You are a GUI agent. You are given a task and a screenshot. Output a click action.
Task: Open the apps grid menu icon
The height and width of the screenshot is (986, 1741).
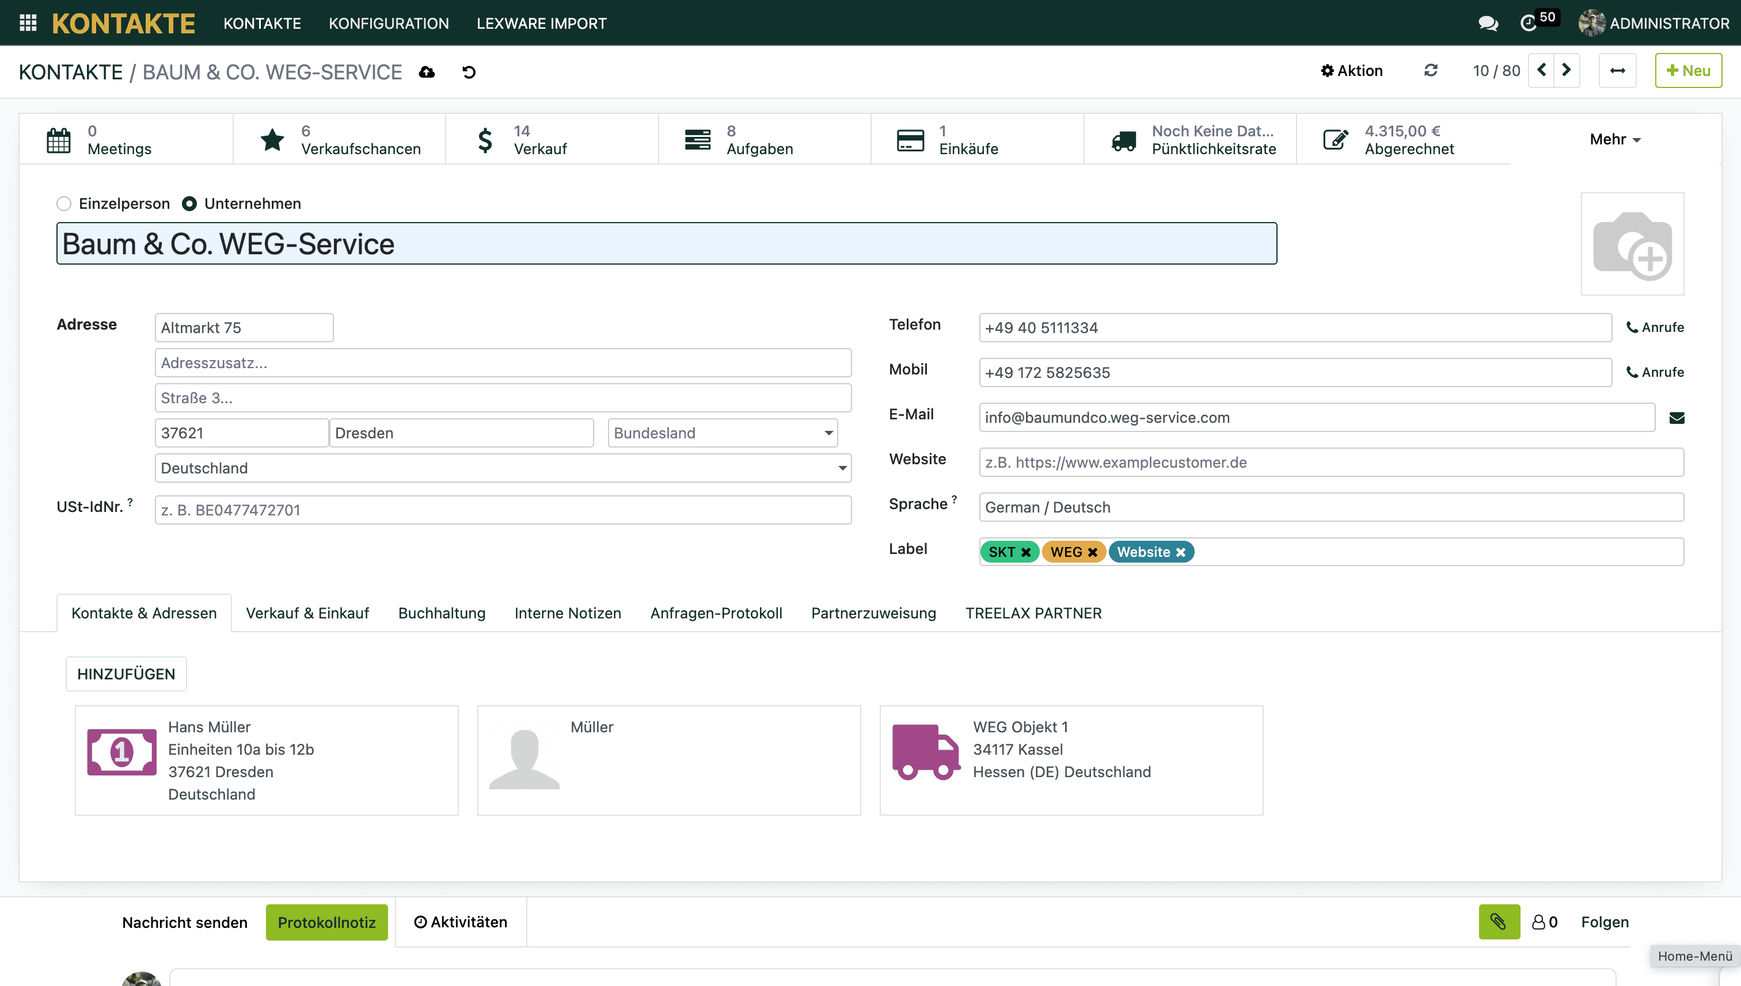click(x=28, y=23)
